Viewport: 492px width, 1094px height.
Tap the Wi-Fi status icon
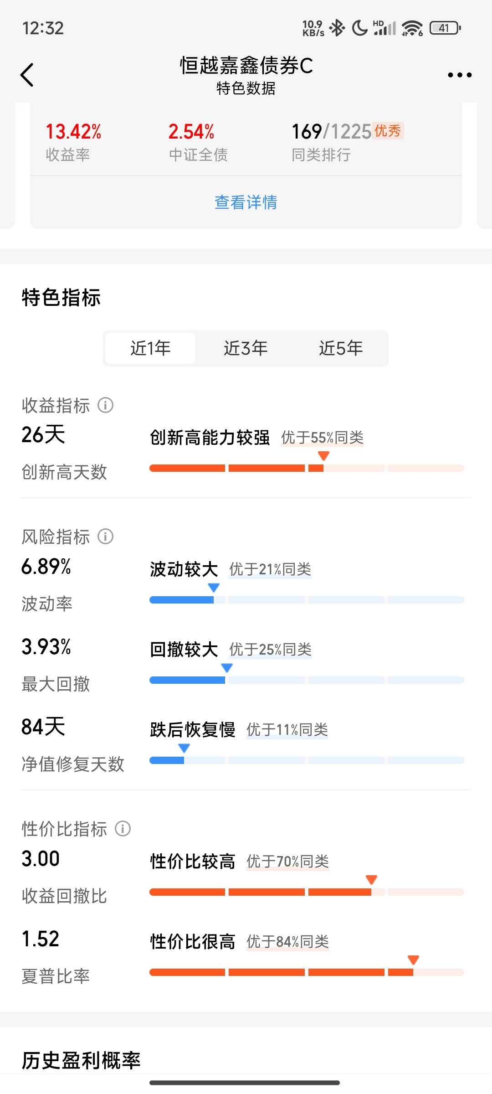coord(412,28)
